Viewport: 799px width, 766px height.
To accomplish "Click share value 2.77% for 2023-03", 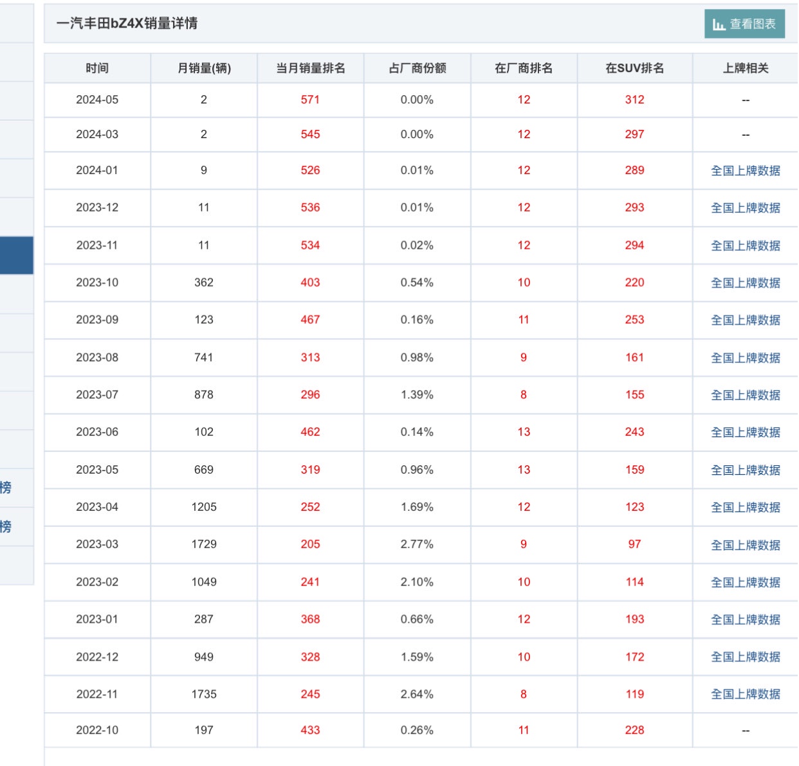I will pyautogui.click(x=417, y=544).
